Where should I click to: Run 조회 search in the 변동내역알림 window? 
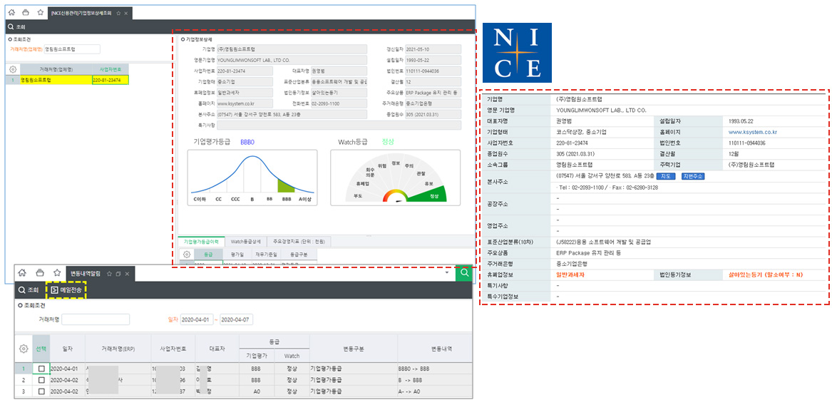point(29,290)
